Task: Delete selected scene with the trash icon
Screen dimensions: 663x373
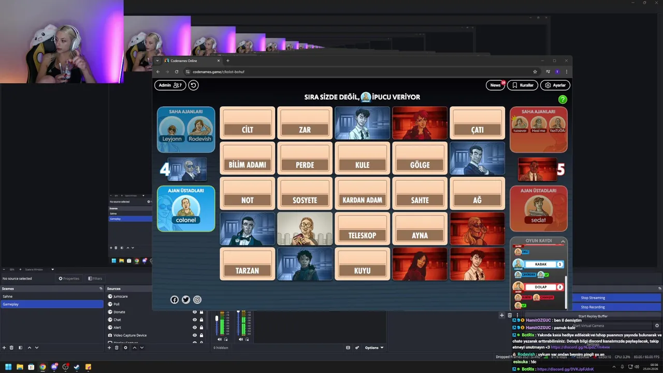Action: point(12,348)
